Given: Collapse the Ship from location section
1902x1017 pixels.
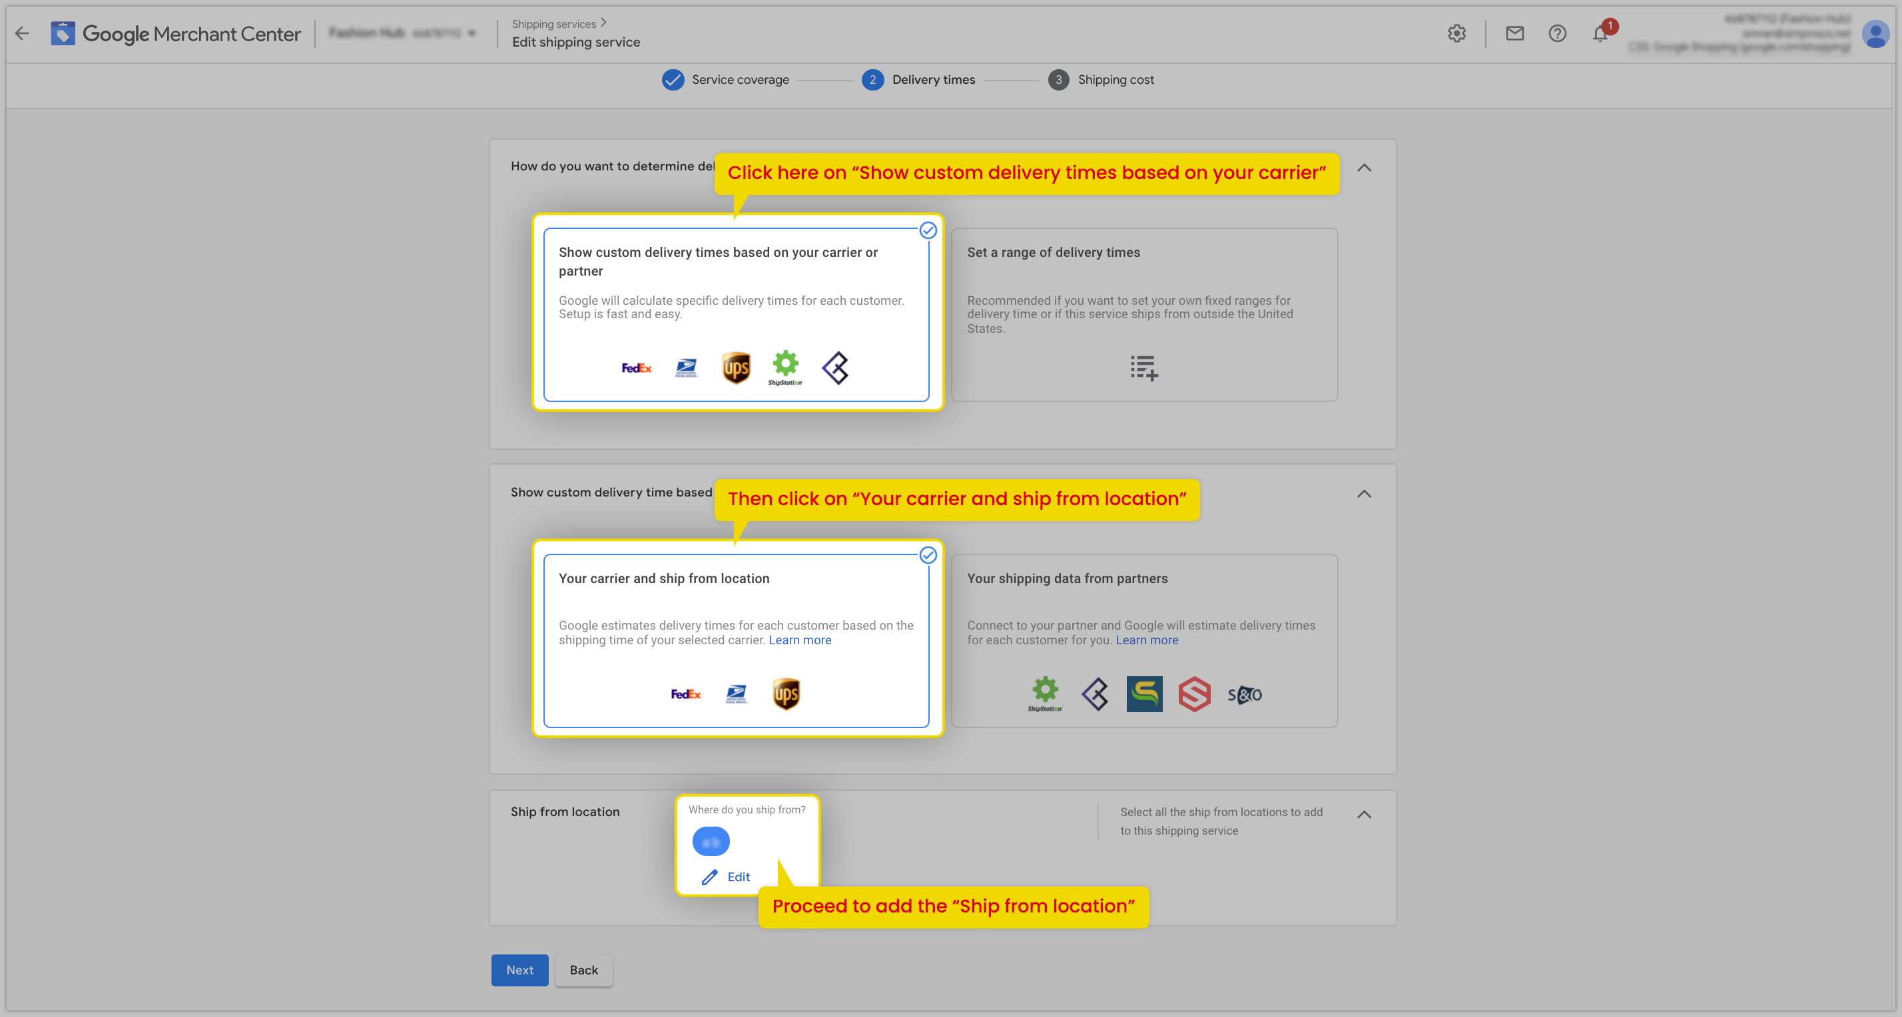Looking at the screenshot, I should tap(1364, 814).
